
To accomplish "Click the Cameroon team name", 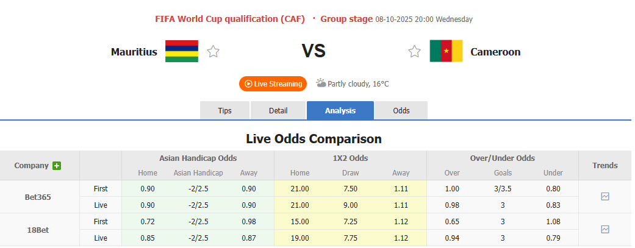I will click(495, 52).
